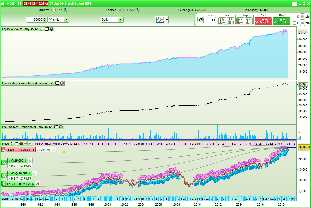Close the B:LMT order with red X
The width and height of the screenshot is (311, 208).
click(37, 184)
